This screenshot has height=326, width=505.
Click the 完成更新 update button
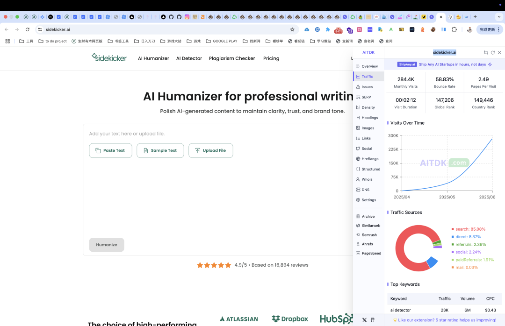pyautogui.click(x=490, y=29)
